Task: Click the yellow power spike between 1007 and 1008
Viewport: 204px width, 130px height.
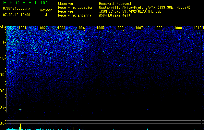Action: tap(148, 128)
